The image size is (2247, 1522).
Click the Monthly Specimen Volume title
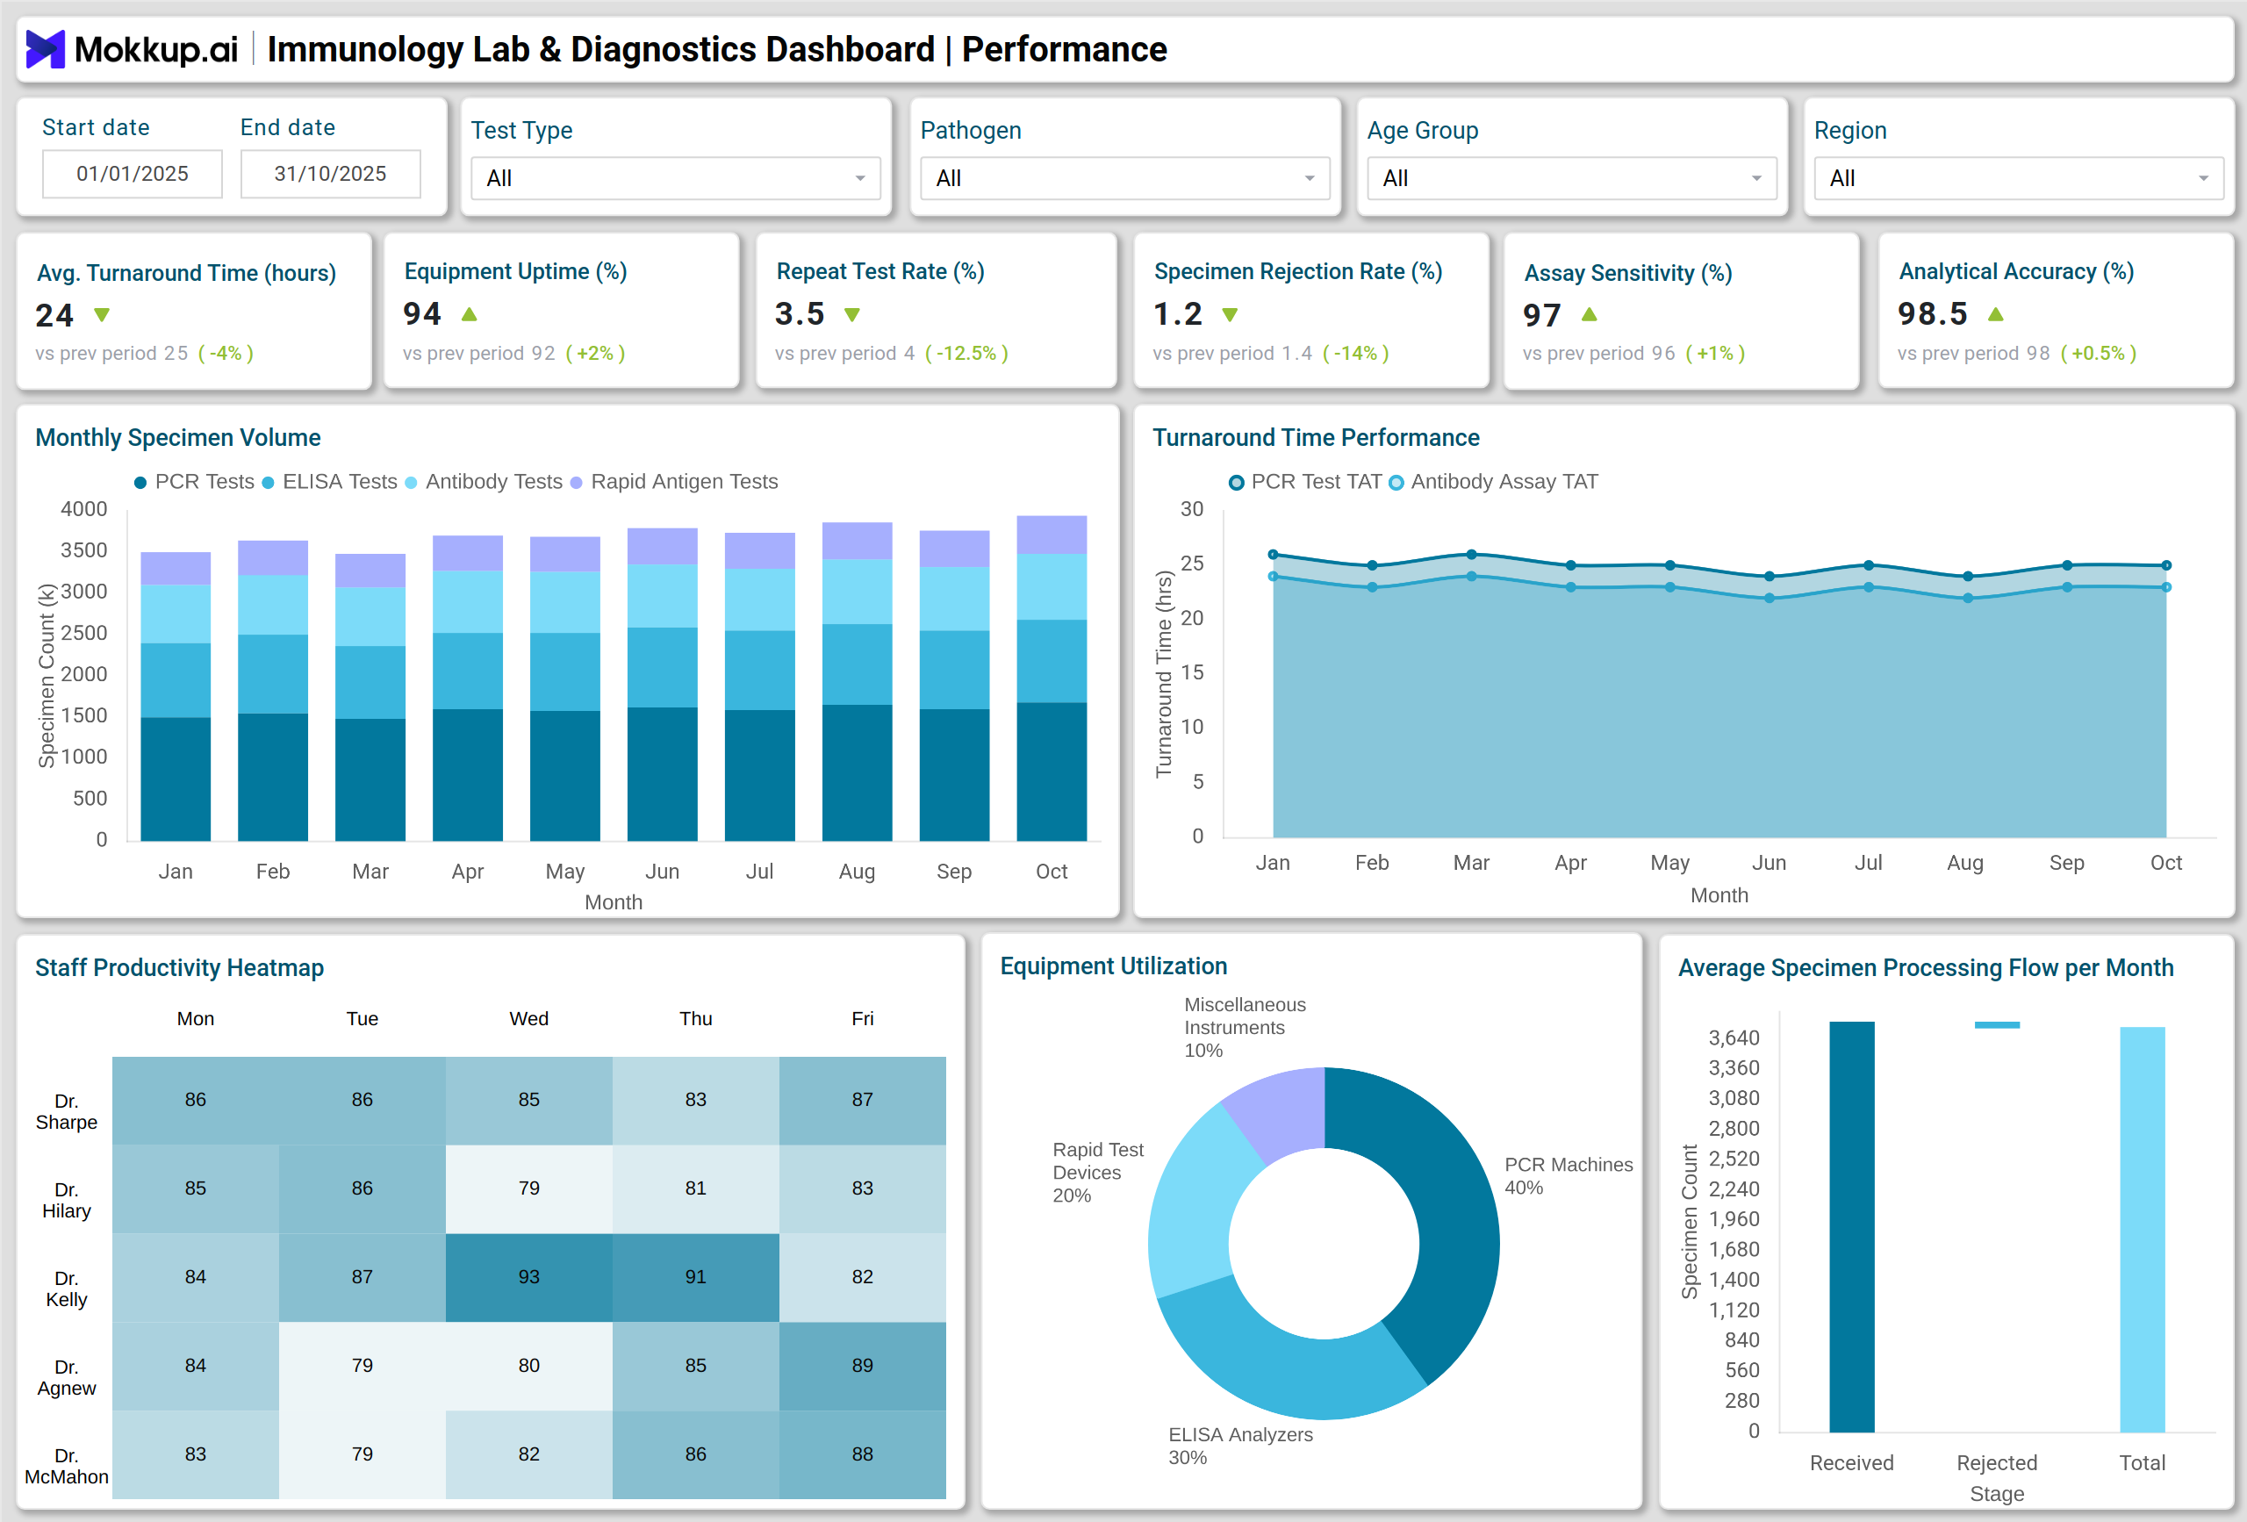[x=178, y=438]
